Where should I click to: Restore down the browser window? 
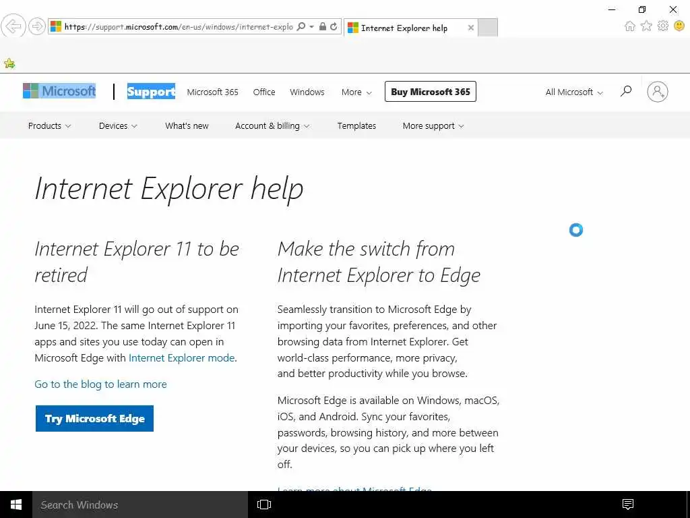pos(642,9)
